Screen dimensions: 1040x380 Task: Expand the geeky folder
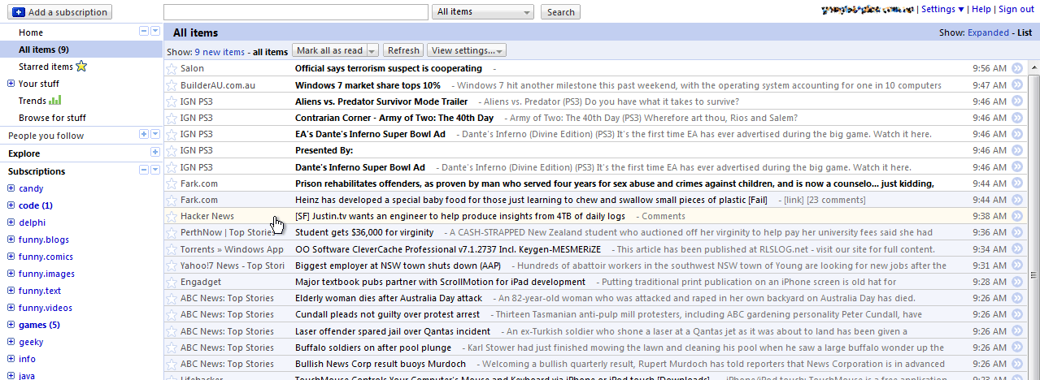point(11,342)
